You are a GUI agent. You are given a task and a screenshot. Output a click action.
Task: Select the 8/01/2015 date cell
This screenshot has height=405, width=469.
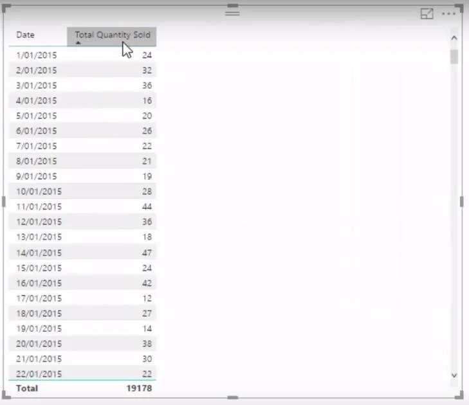37,161
